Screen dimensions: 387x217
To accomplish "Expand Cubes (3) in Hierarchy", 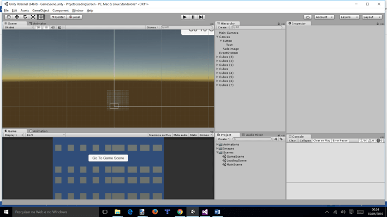I will point(217,57).
